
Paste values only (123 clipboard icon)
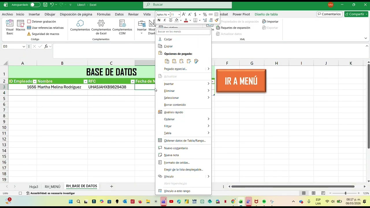[x=174, y=61]
